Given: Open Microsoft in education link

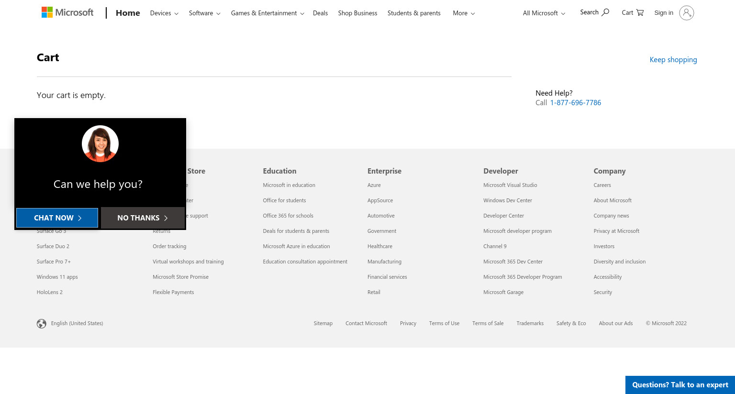Looking at the screenshot, I should click(x=289, y=185).
